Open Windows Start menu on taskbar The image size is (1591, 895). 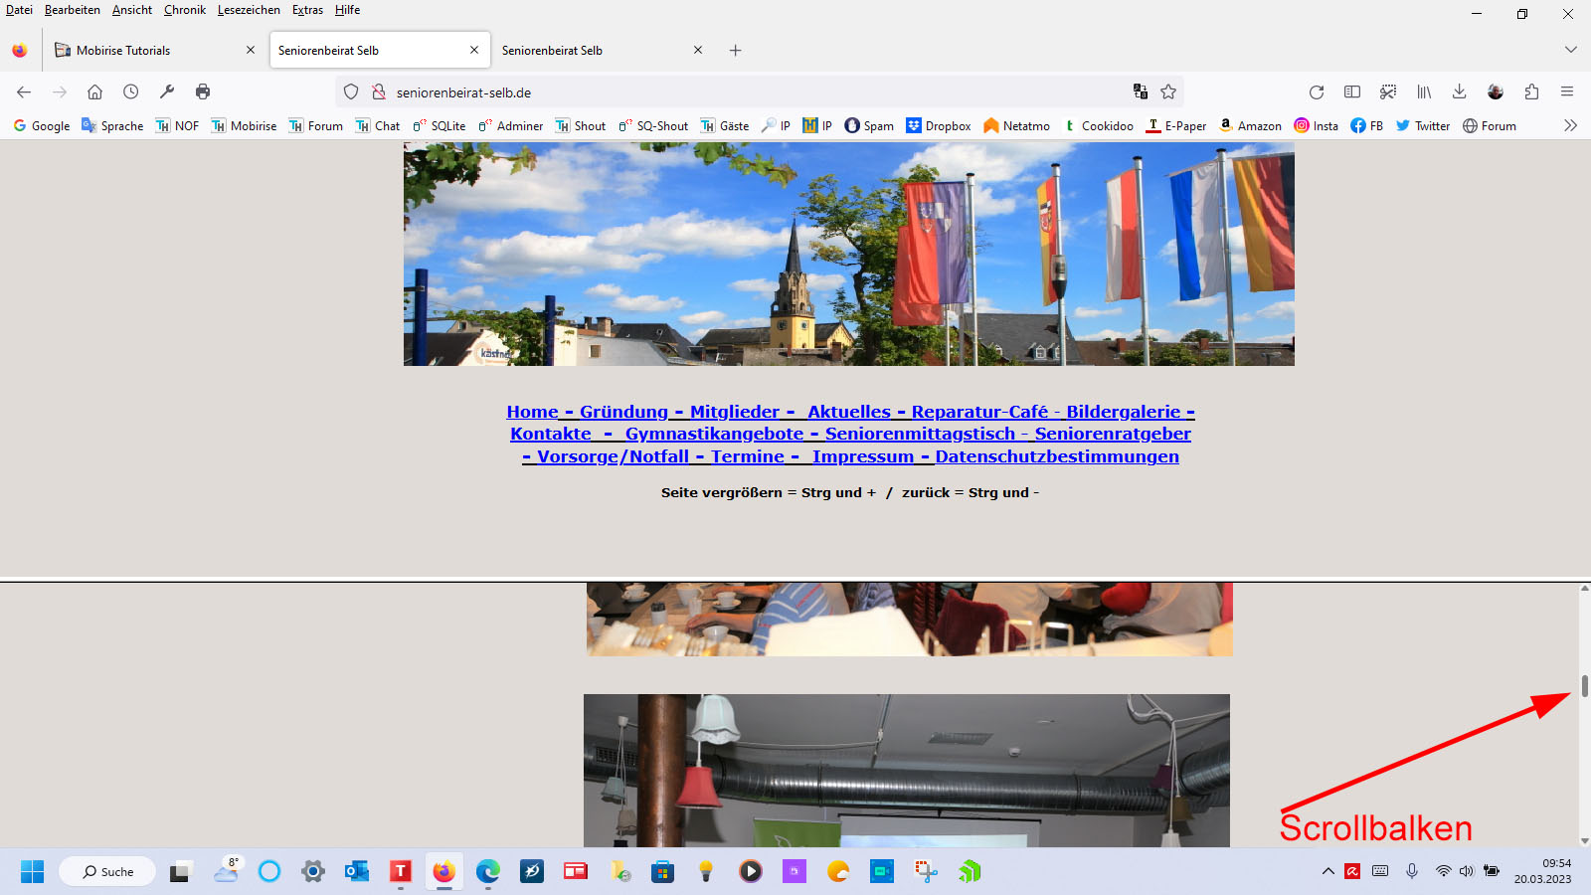pyautogui.click(x=32, y=872)
